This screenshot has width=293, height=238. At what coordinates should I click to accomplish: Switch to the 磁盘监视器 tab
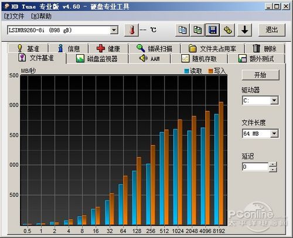(97, 59)
